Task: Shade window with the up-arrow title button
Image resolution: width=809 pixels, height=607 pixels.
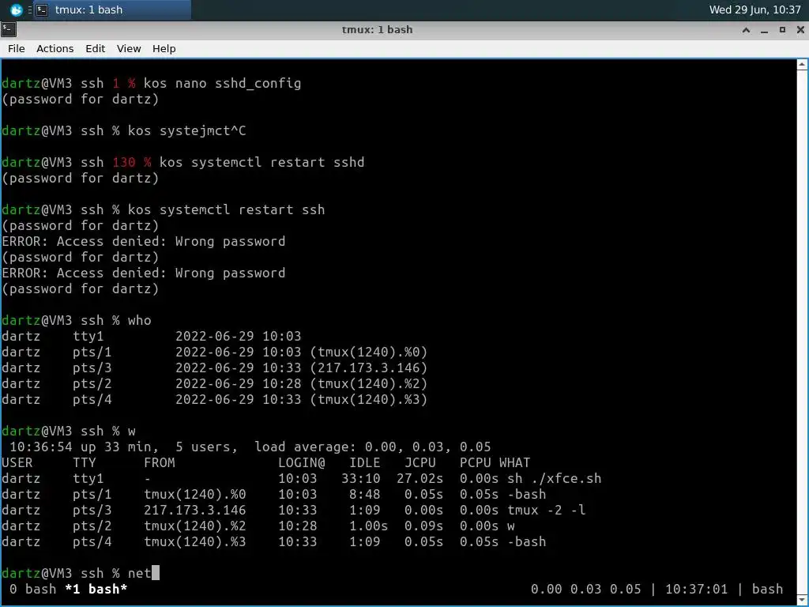Action: 746,30
